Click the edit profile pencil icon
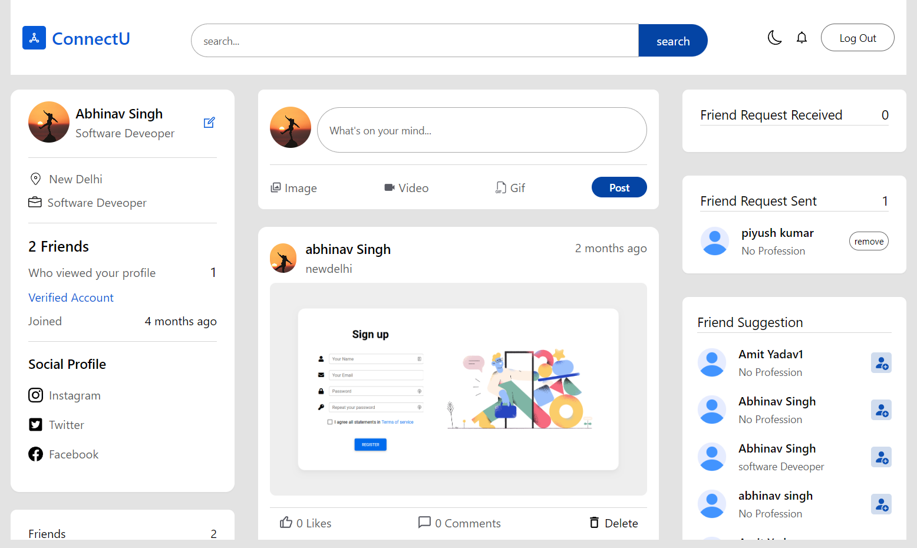This screenshot has height=548, width=917. pos(209,123)
